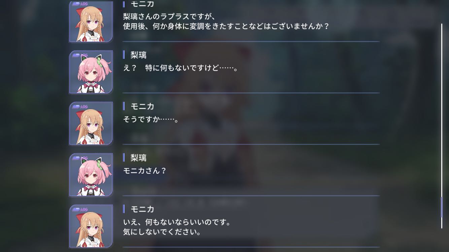Select 梨璃's portrait next to 'モニカさん？'
Screen dimensions: 449x252
(91, 175)
